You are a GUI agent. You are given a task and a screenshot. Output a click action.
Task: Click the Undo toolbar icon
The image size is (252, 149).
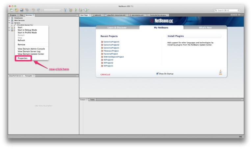pos(33,10)
